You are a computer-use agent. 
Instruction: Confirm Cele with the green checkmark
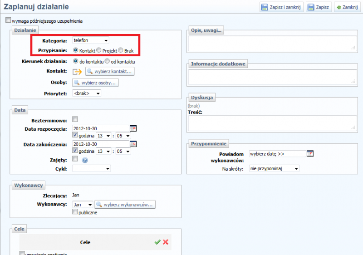coord(157,242)
